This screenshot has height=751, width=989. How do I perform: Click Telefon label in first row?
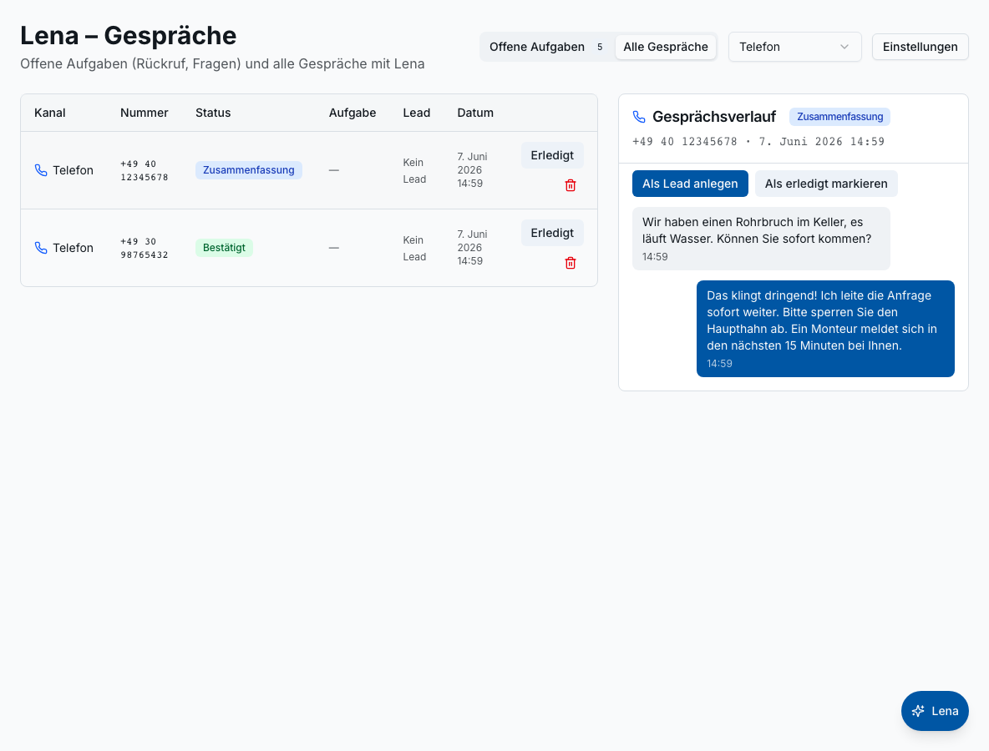[74, 170]
